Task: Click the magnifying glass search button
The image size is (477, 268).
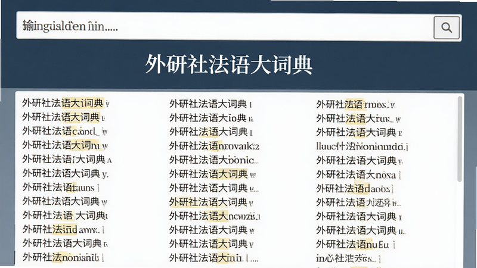Action: (x=446, y=27)
